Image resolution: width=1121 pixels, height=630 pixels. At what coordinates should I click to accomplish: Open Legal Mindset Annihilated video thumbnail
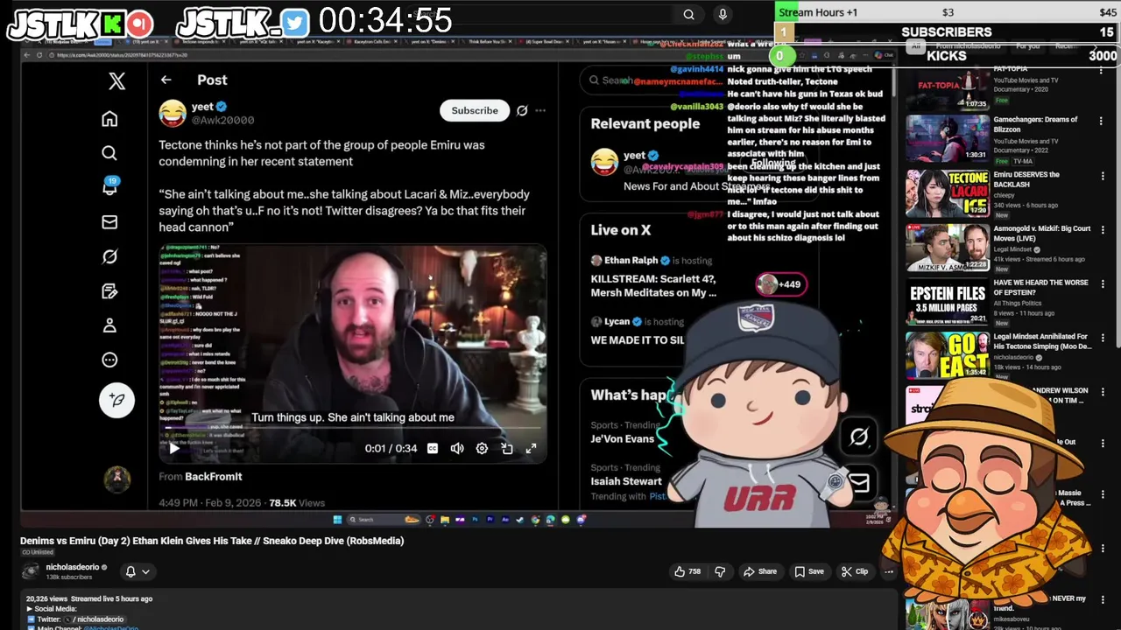[x=947, y=355]
